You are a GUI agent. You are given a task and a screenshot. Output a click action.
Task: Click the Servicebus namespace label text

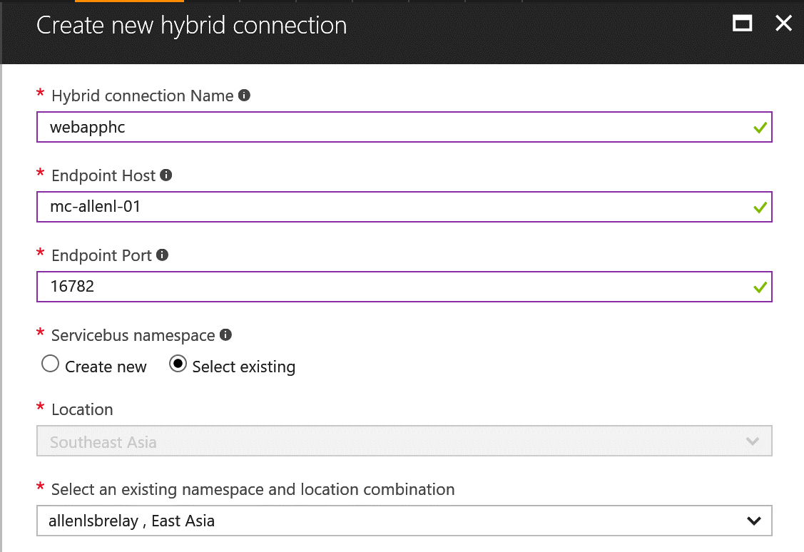click(x=133, y=334)
